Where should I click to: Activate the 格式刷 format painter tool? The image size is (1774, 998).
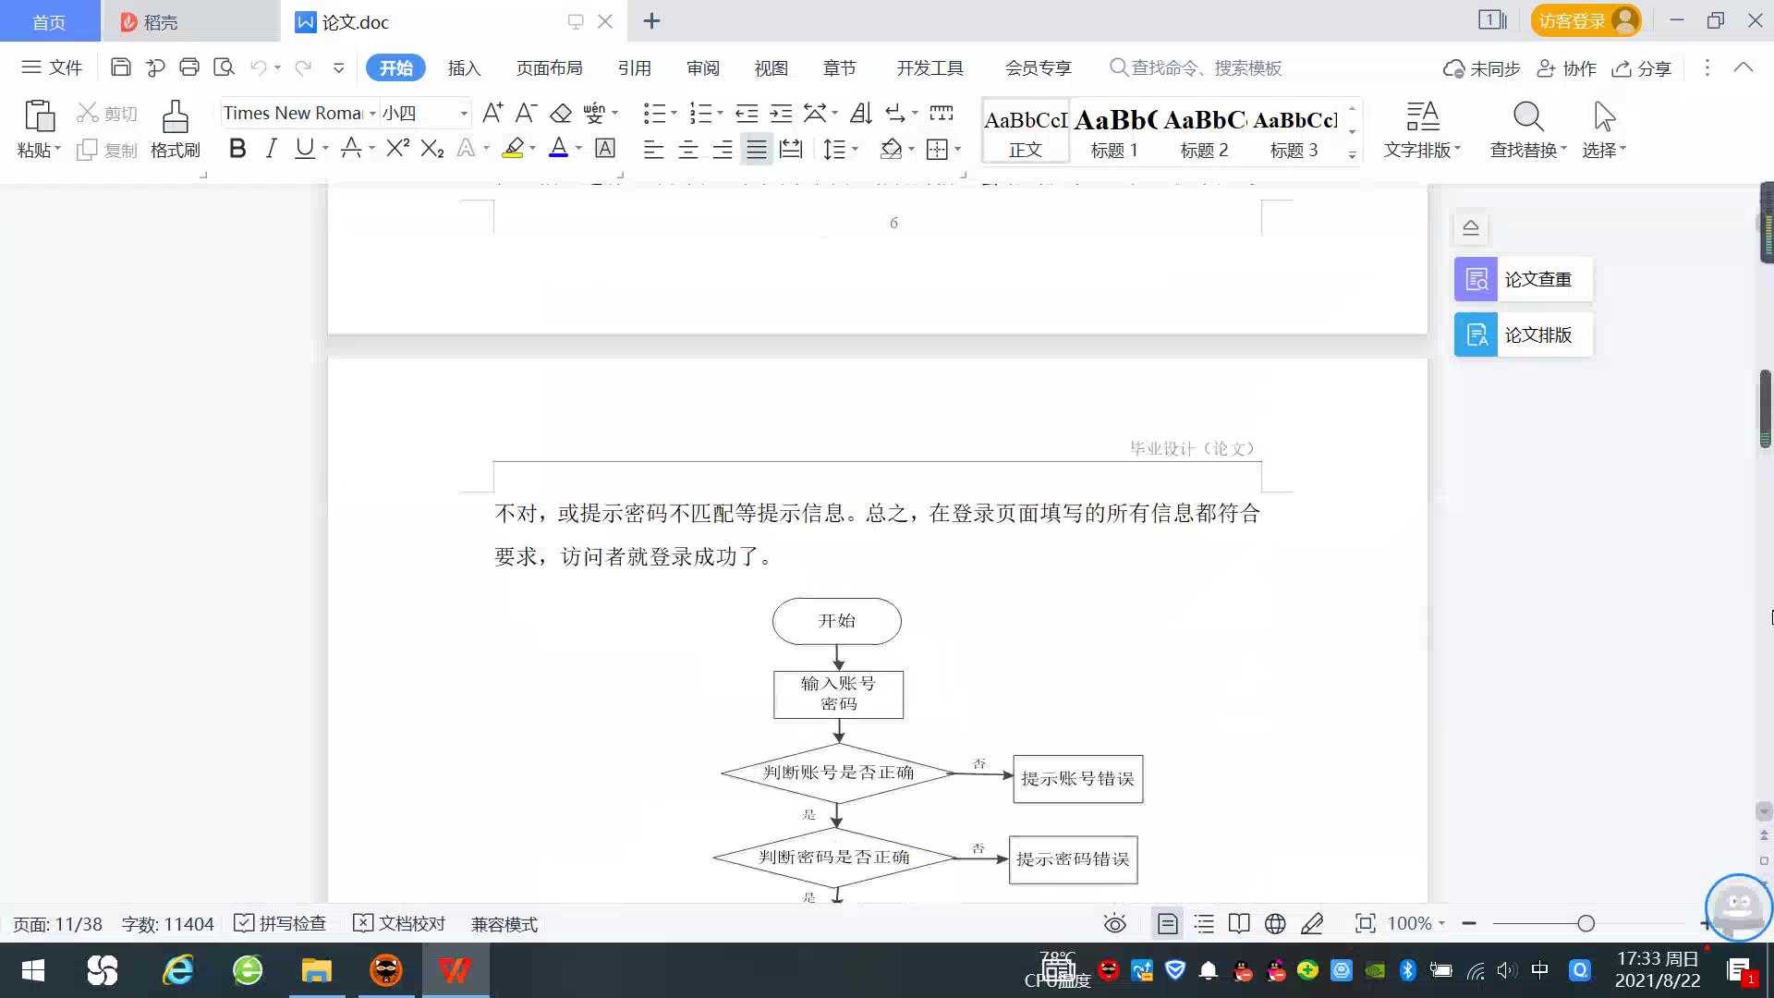[174, 128]
